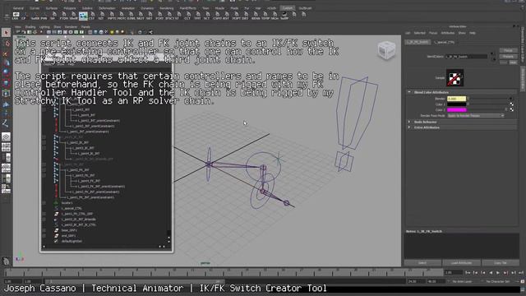This screenshot has height=296, width=526.
Task: Toggle X-ray joints in panel toolbar
Action: click(150, 32)
